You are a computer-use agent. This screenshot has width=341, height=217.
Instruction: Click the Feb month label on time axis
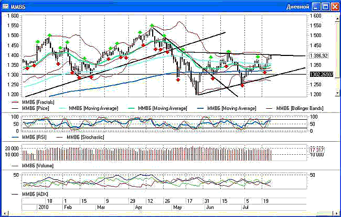pyautogui.click(x=68, y=207)
